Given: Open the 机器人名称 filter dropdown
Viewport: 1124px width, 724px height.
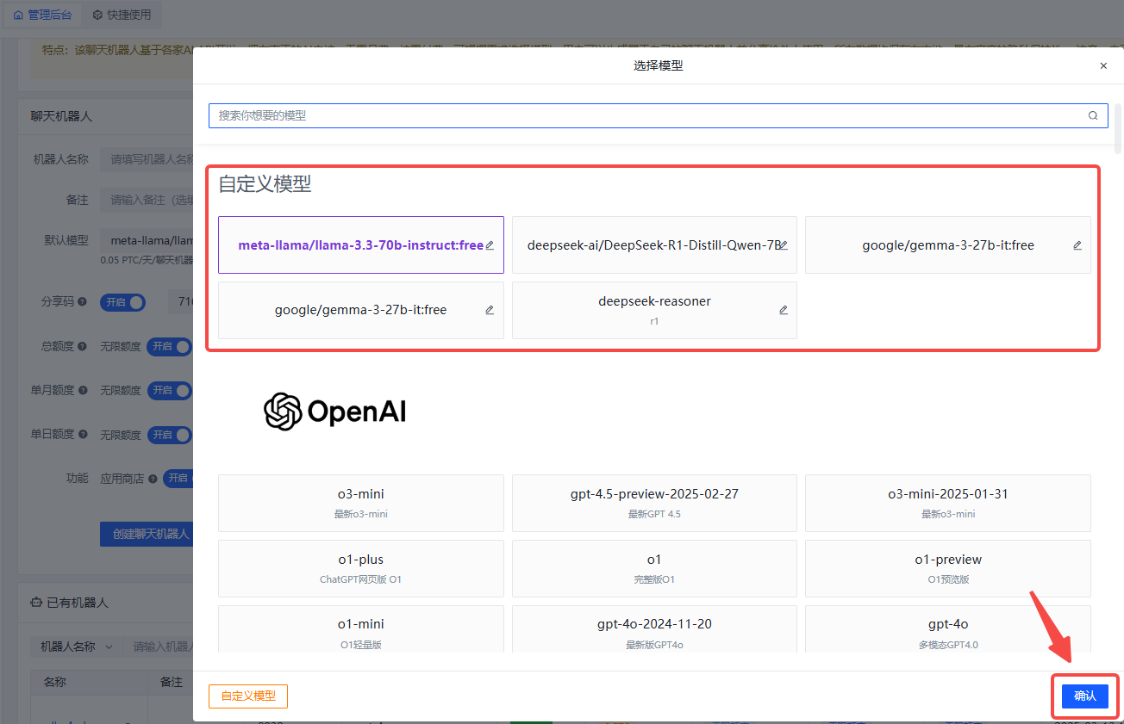Looking at the screenshot, I should coord(77,647).
